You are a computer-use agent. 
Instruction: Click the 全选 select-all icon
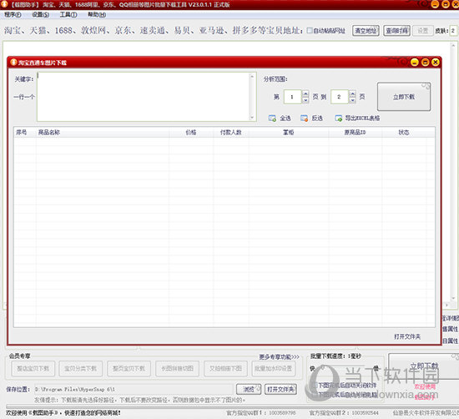(272, 119)
